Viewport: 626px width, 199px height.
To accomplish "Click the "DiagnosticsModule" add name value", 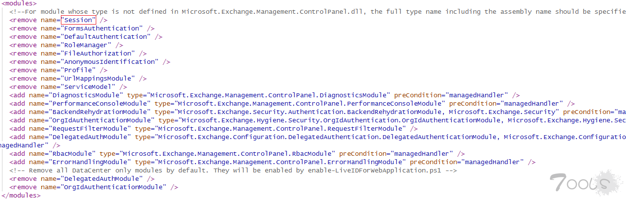I will coord(86,95).
